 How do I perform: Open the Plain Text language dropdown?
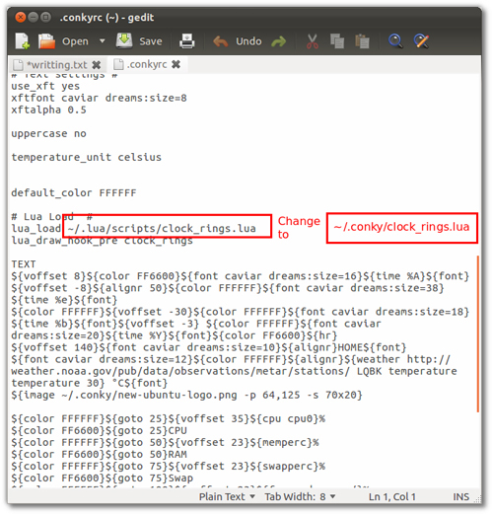pyautogui.click(x=227, y=496)
